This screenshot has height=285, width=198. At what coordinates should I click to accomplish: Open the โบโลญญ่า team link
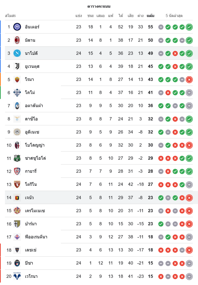pyautogui.click(x=35, y=145)
